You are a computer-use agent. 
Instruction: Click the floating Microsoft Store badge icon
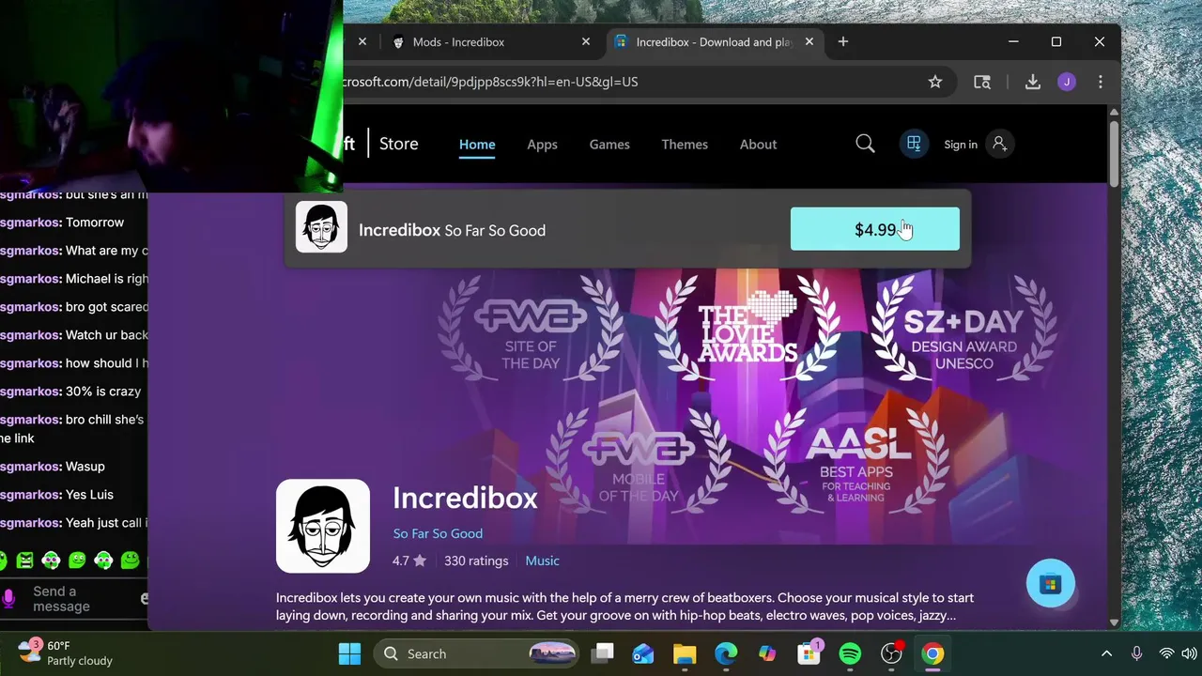[x=1050, y=584]
